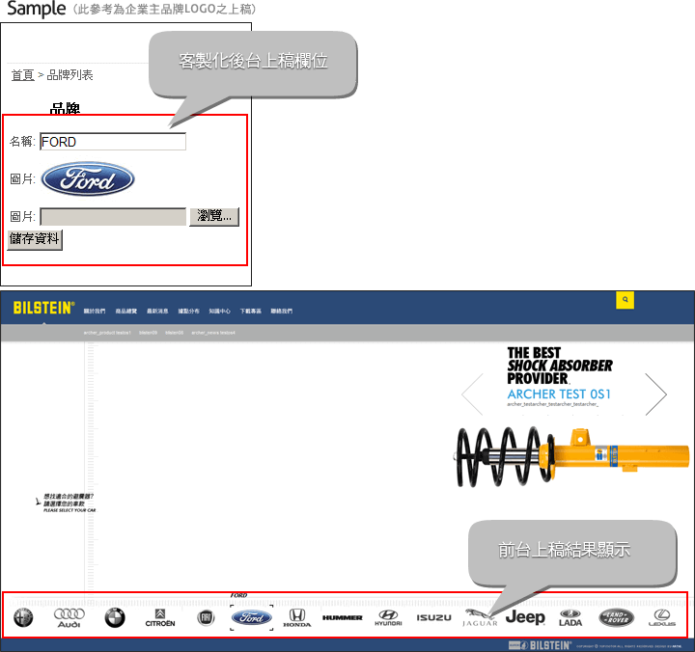Image resolution: width=695 pixels, height=652 pixels.
Task: Click the 名稱 field containing FORD
Action: pyautogui.click(x=113, y=142)
